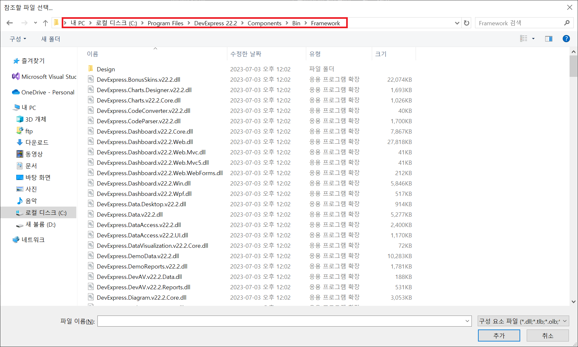Screen dimensions: 578x347
Task: Open help with question mark icon
Action: point(566,39)
